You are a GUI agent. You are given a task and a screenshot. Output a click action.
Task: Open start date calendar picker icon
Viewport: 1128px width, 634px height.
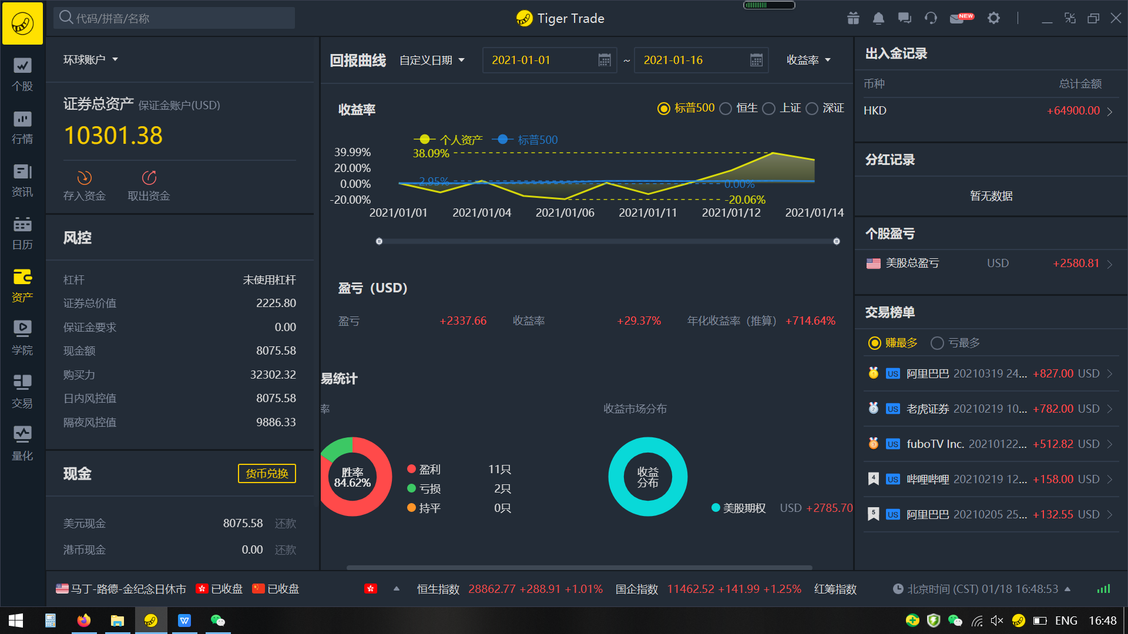pyautogui.click(x=605, y=60)
